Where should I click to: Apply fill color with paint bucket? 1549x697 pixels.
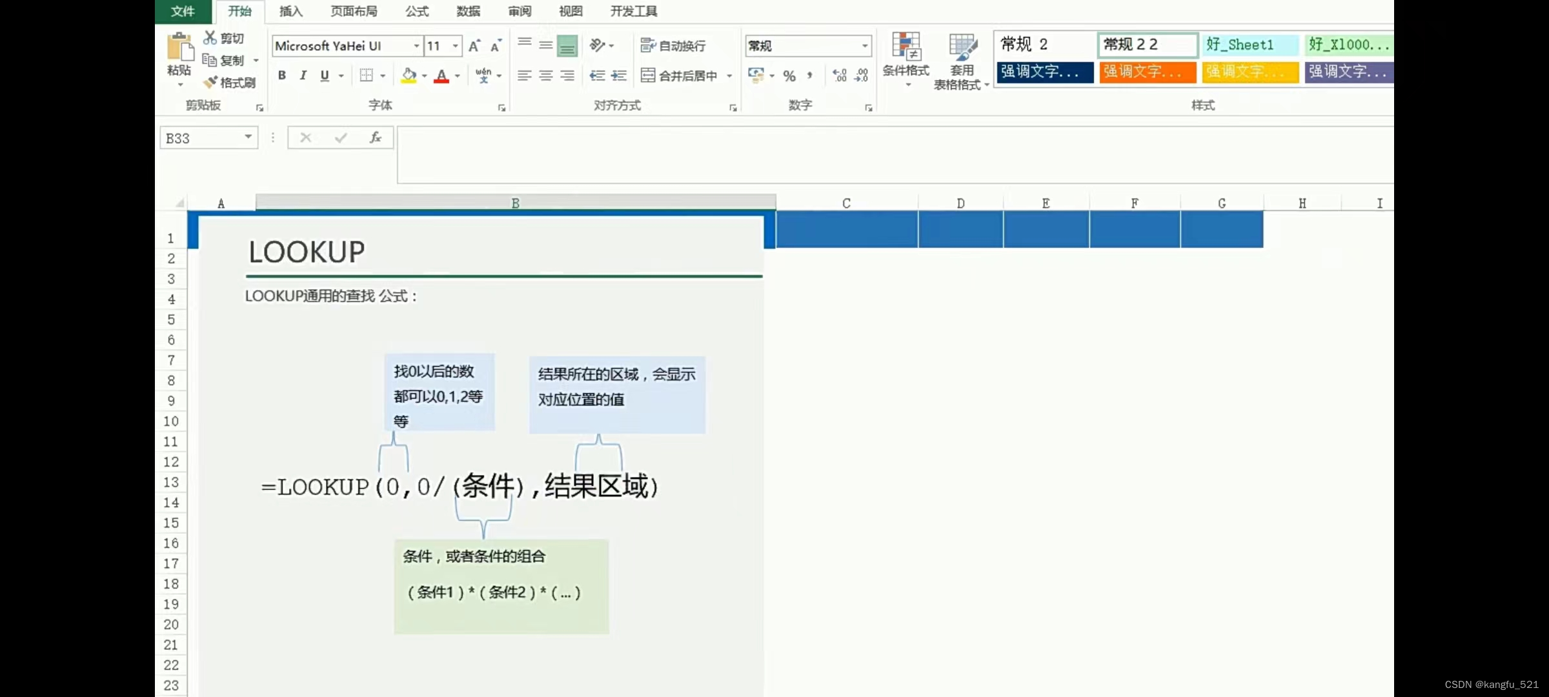pos(409,76)
